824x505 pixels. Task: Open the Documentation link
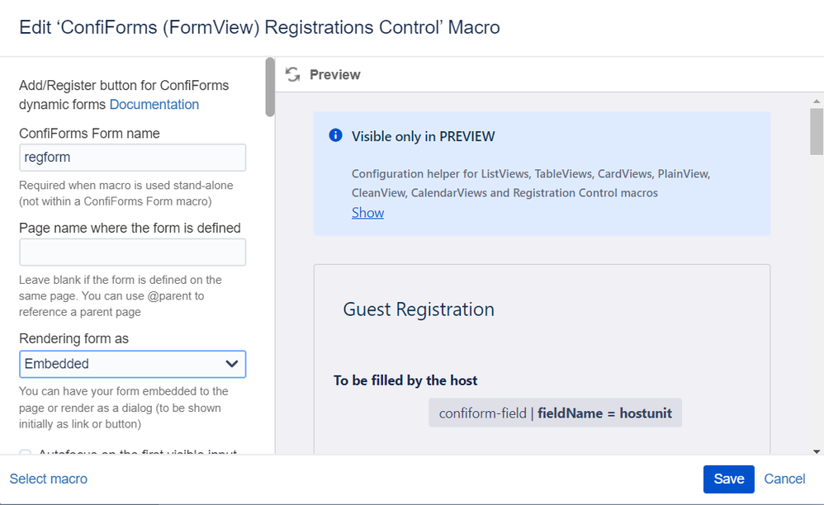(x=154, y=105)
